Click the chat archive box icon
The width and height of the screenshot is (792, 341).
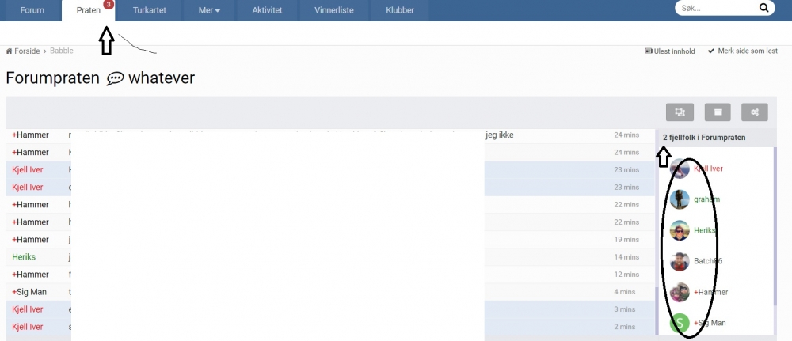pyautogui.click(x=718, y=112)
